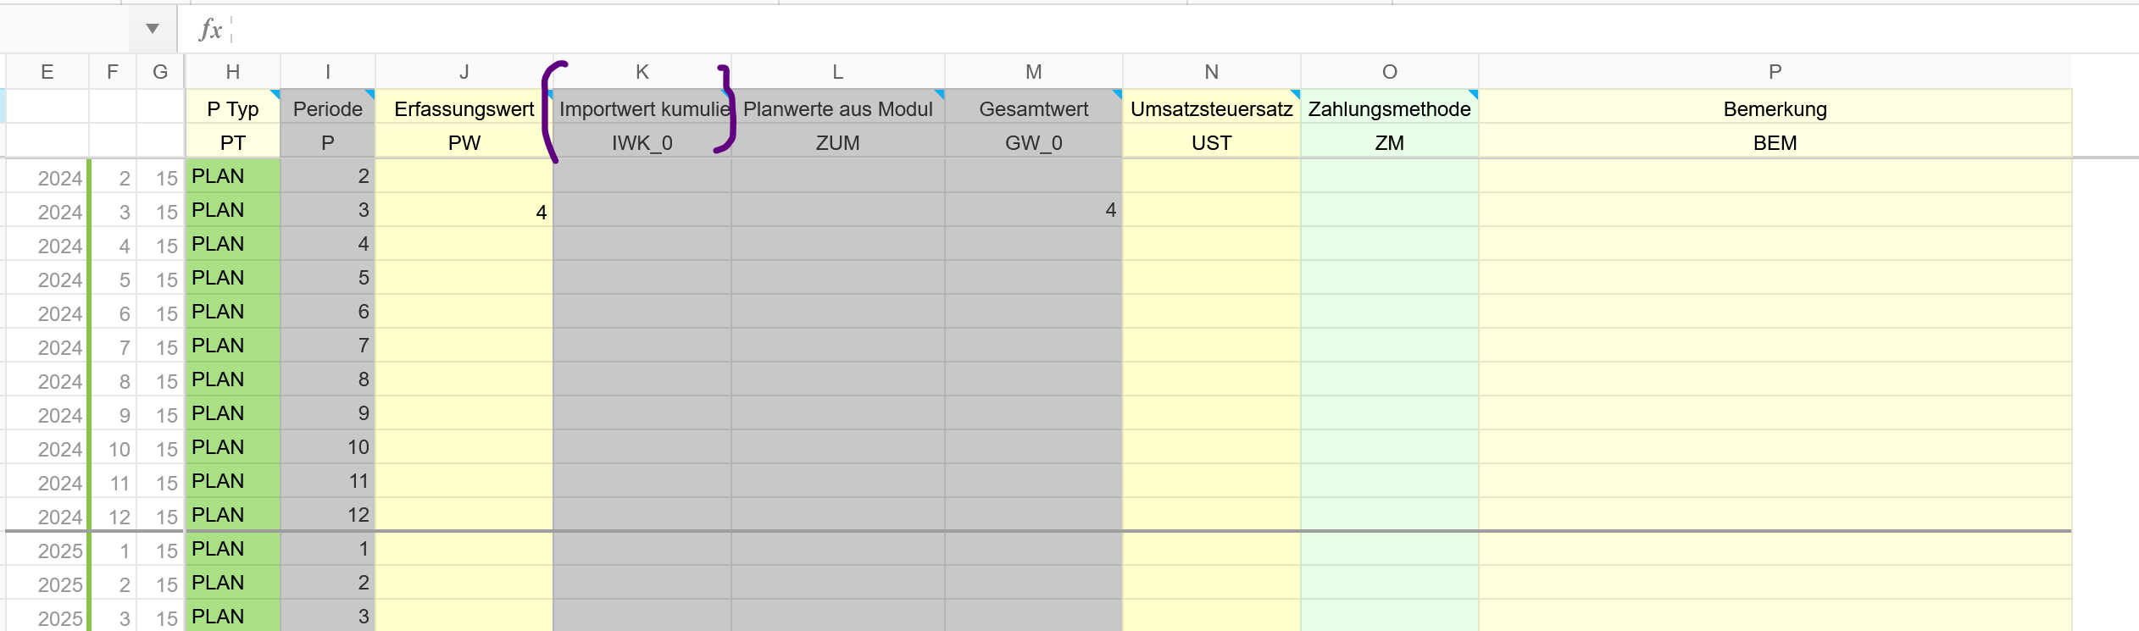Click the Erfassungswert header cell
Viewport: 2139px width, 631px height.
point(464,108)
